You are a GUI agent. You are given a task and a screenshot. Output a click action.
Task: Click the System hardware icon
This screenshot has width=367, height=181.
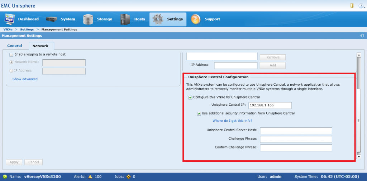click(52, 19)
